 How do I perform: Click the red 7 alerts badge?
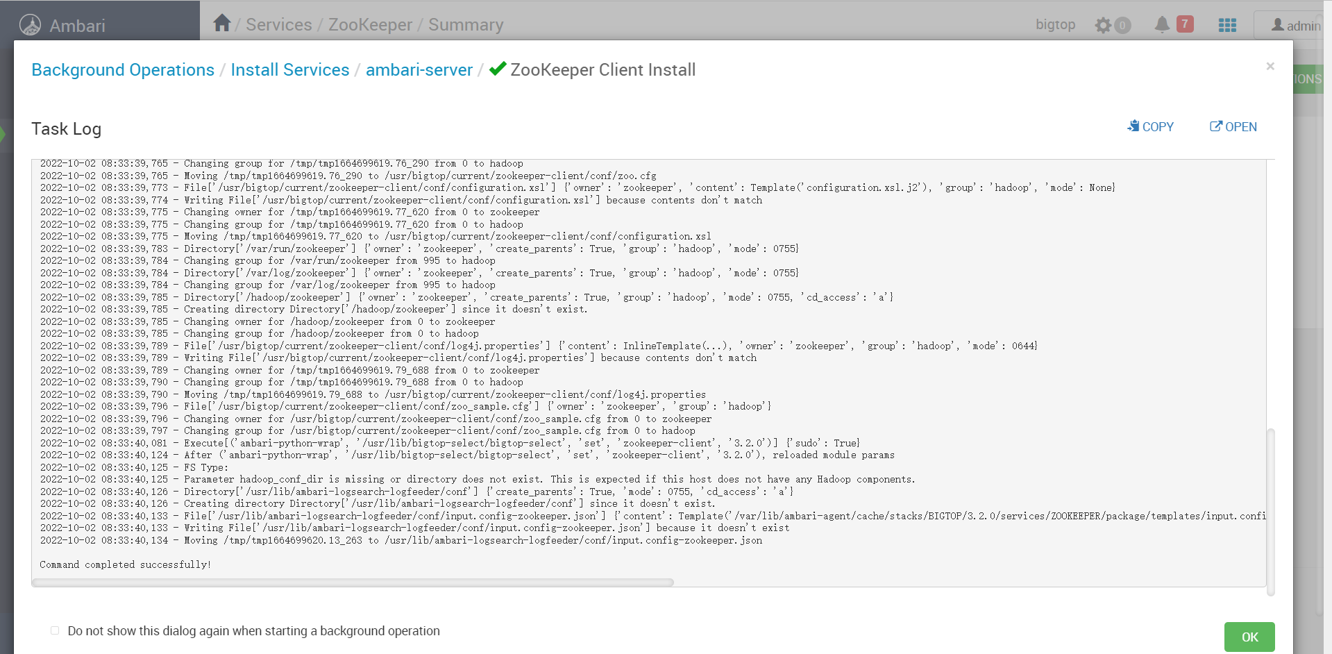pyautogui.click(x=1185, y=24)
